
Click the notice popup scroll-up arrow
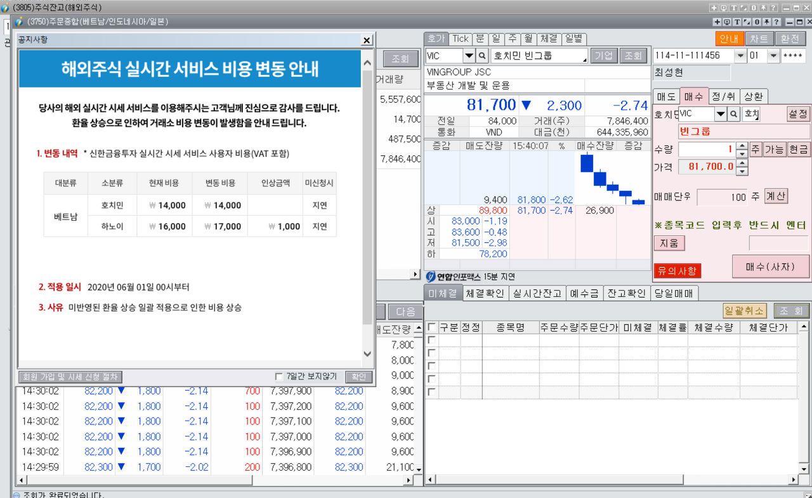pos(367,62)
